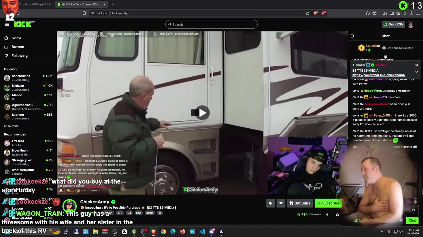Click the KICK logo
Screen dimensions: 423x237
(x=24, y=24)
